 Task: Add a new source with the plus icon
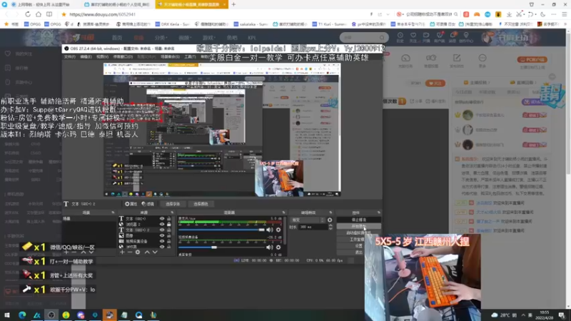tap(122, 252)
